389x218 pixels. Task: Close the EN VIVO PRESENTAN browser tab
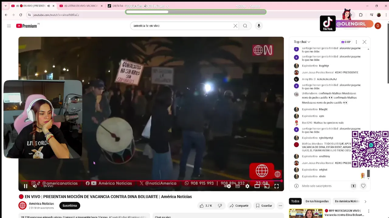(x=53, y=6)
